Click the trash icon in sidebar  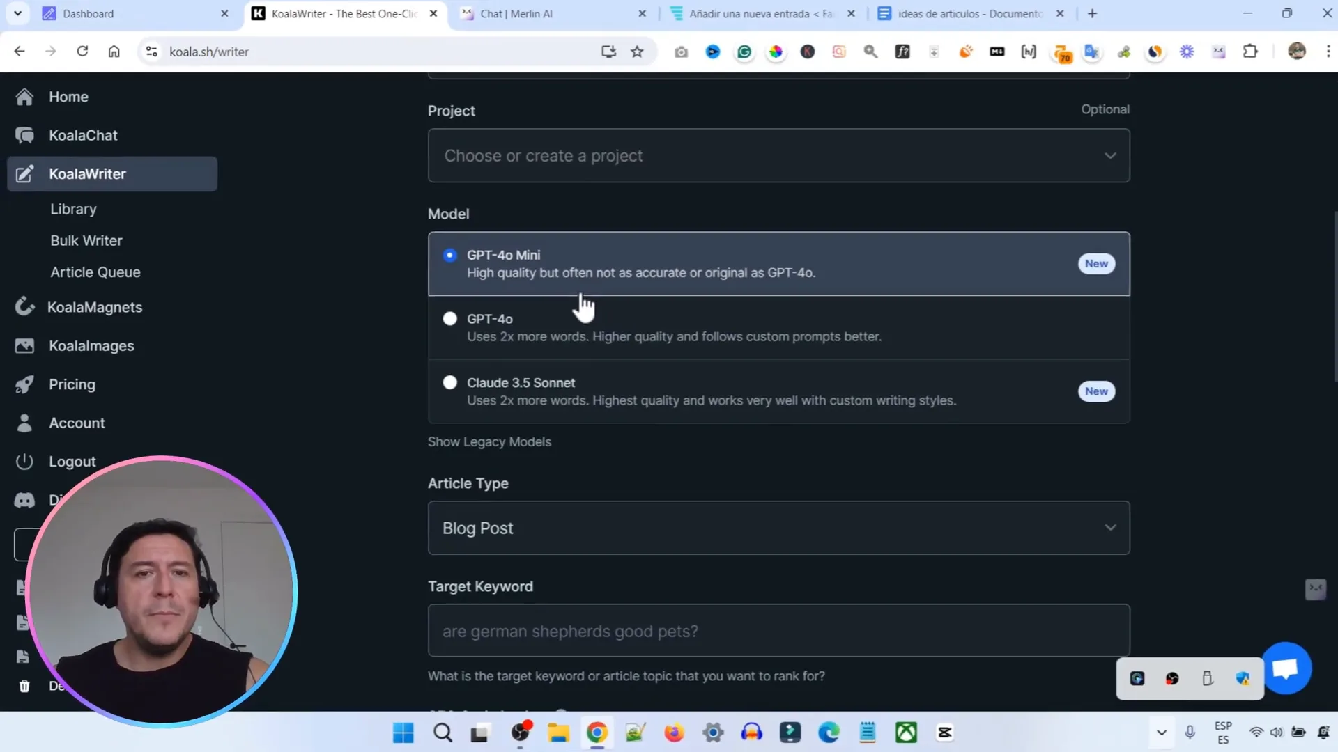pyautogui.click(x=24, y=686)
